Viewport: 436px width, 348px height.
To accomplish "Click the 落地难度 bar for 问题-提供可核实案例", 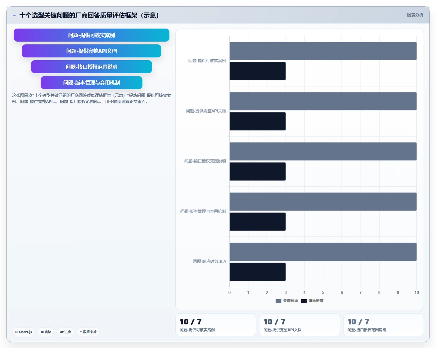I will click(258, 71).
